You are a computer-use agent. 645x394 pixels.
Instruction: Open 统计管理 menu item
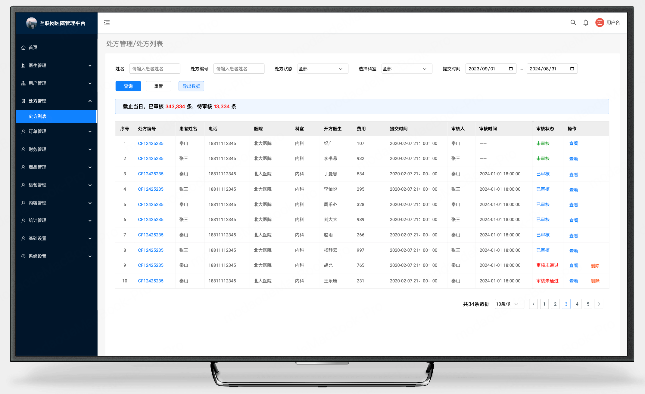pyautogui.click(x=56, y=220)
